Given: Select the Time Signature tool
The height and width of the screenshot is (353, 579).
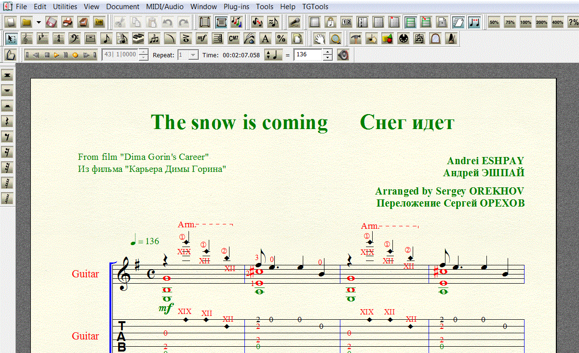Looking at the screenshot, I should pos(59,39).
